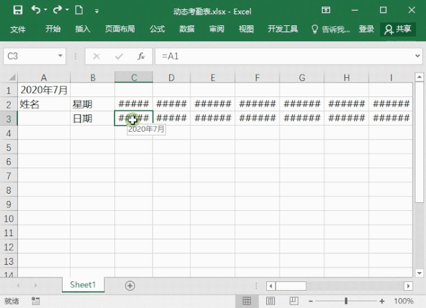
Task: Select the 日期 cell
Action: tap(93, 118)
